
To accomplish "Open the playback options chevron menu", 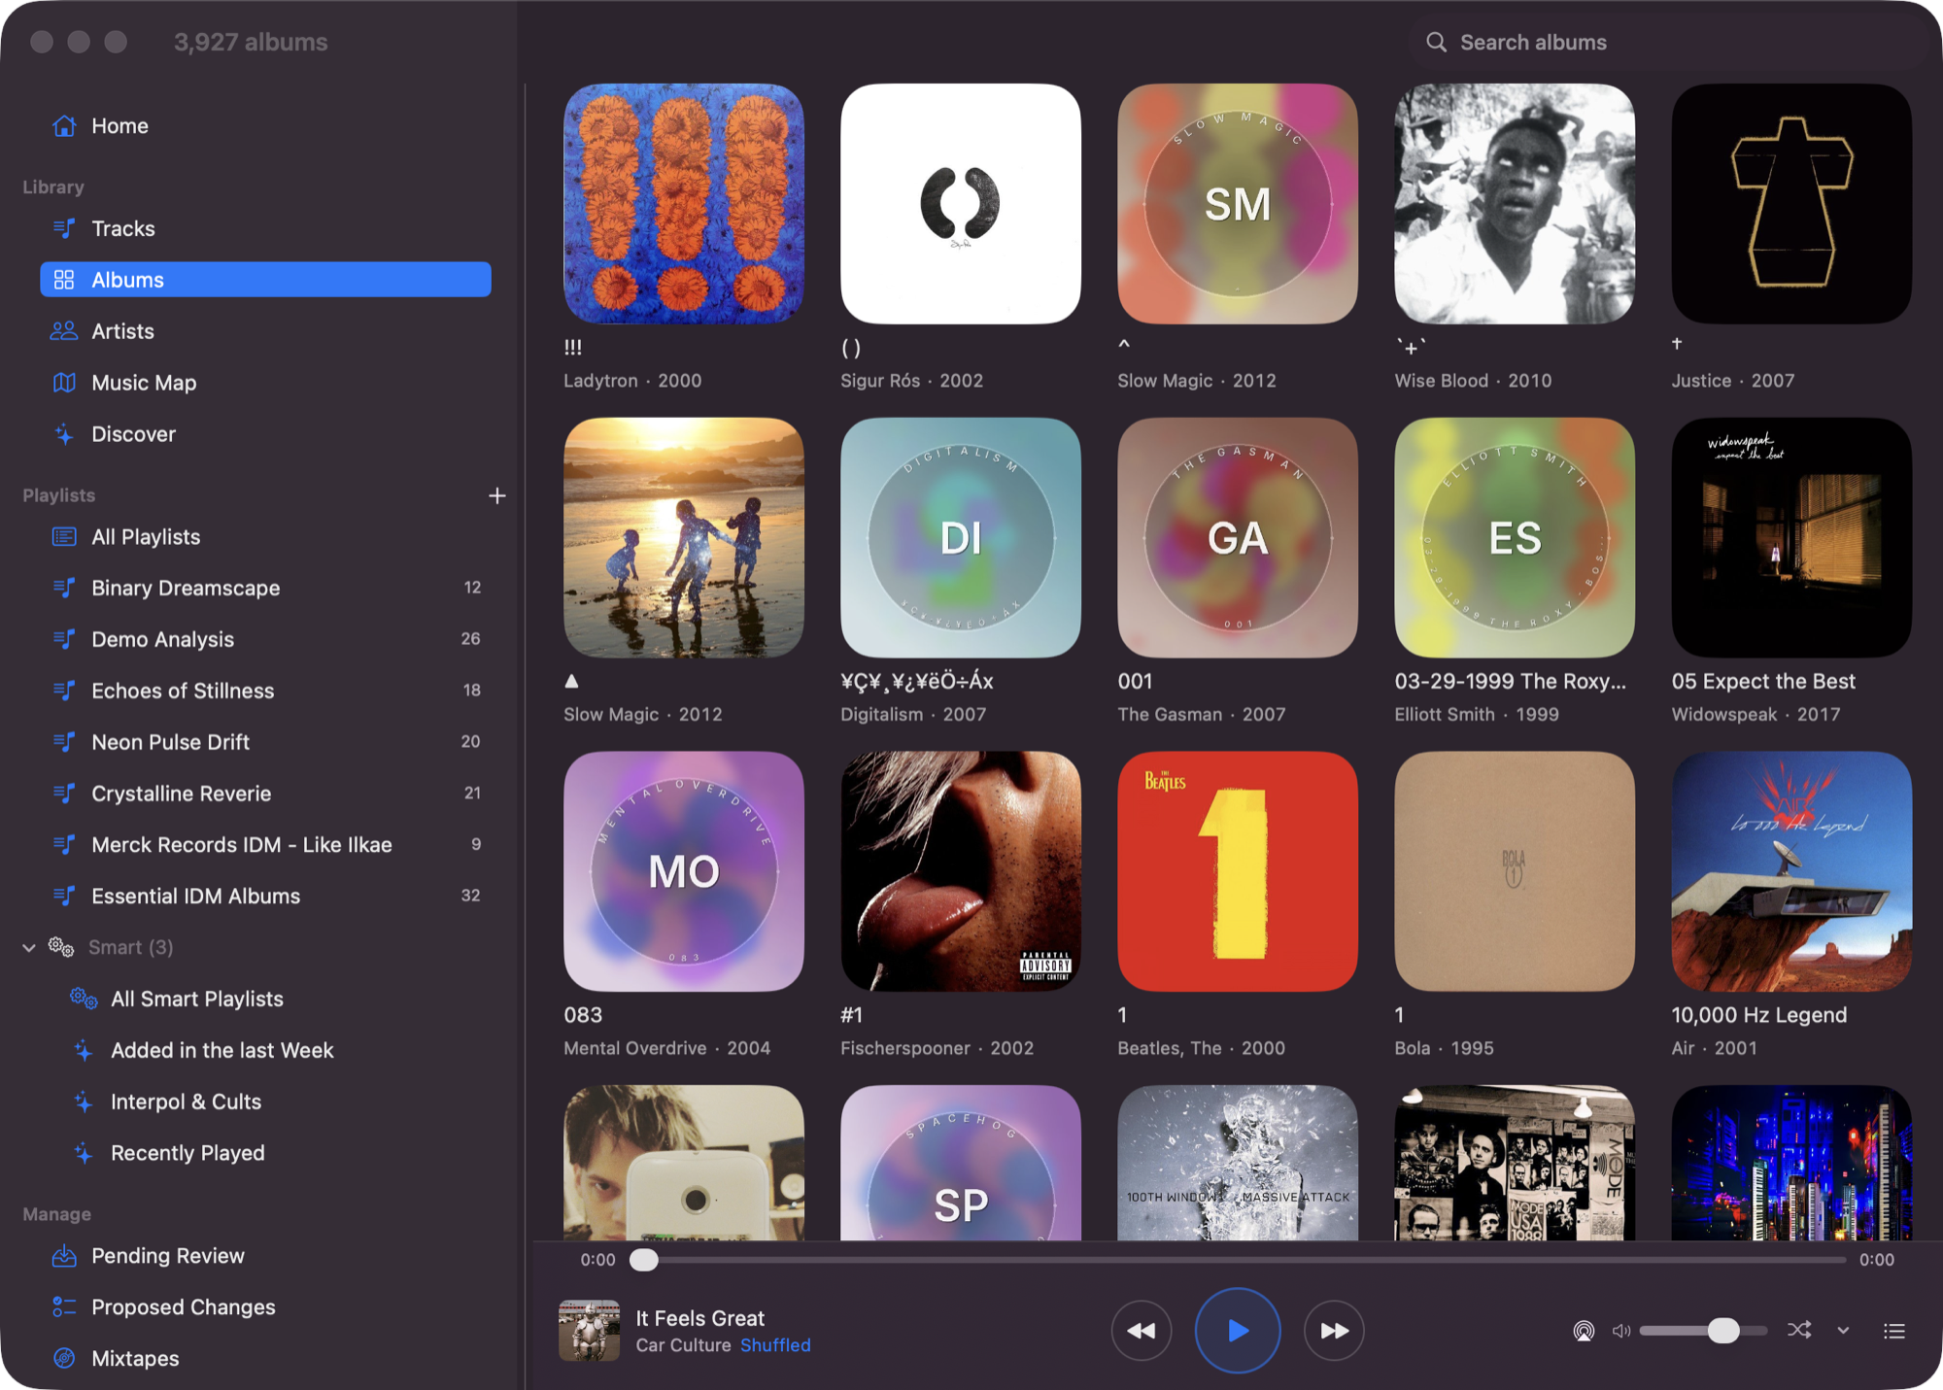I will (1843, 1331).
